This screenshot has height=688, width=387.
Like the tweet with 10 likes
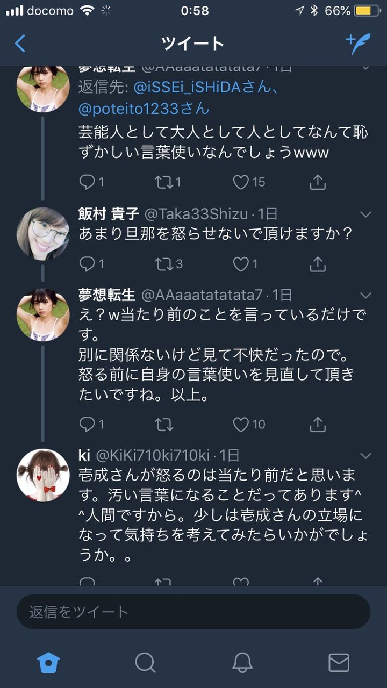point(241,425)
